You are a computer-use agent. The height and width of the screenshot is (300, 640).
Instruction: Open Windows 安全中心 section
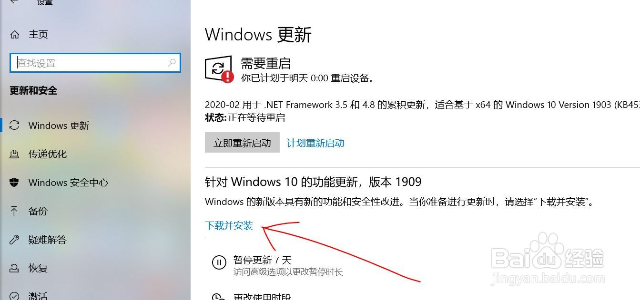pos(68,183)
